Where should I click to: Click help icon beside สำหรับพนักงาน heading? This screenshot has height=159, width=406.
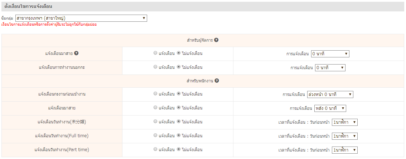click(217, 81)
